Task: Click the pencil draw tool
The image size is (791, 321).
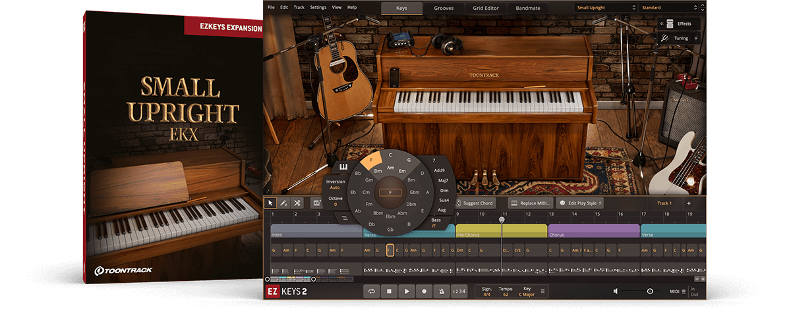Action: (283, 203)
